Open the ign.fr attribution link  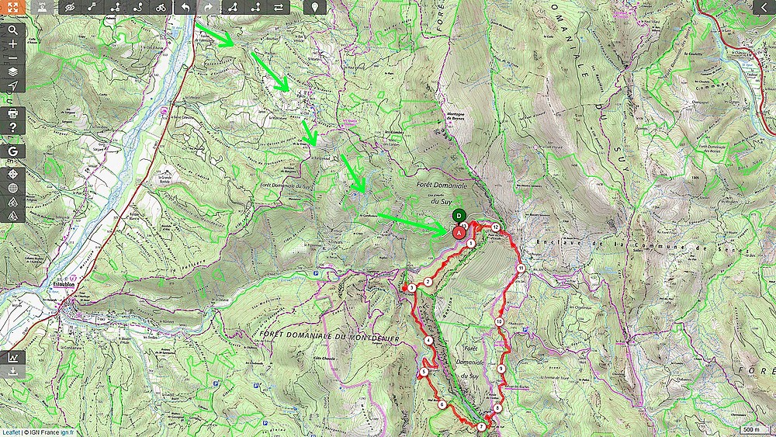68,432
